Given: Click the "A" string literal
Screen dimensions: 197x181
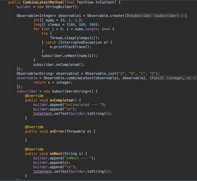Looking at the screenshot, I should [x=122, y=74].
